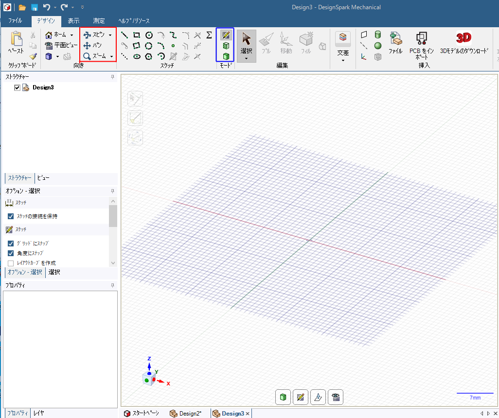Viewport: 499px width, 418px height.
Task: Open the Select (選択) tool dropdown arrow
Action: [x=246, y=59]
